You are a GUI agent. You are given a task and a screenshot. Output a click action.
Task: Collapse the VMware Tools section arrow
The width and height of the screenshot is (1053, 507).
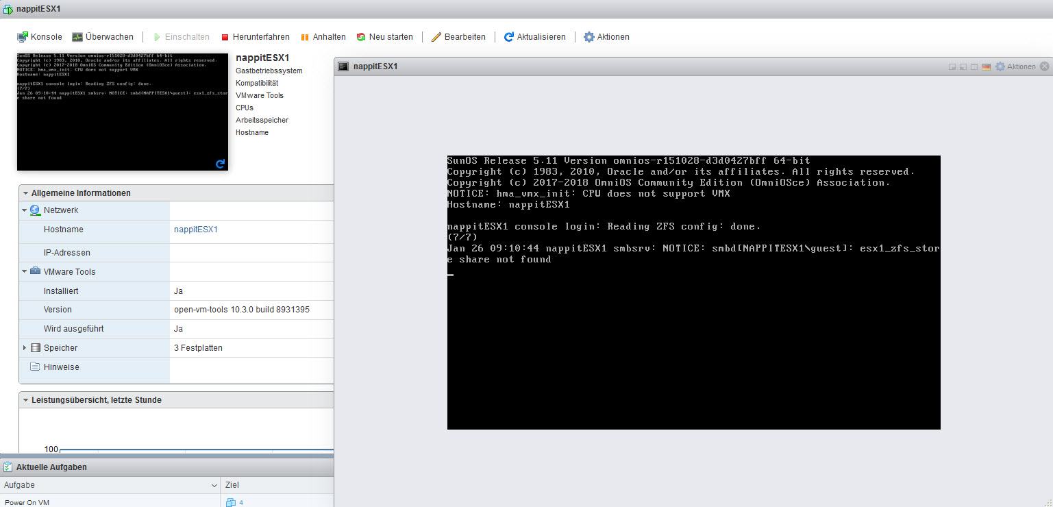(25, 272)
